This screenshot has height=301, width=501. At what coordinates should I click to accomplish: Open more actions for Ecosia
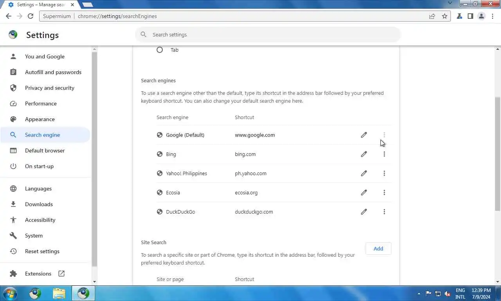pyautogui.click(x=384, y=192)
